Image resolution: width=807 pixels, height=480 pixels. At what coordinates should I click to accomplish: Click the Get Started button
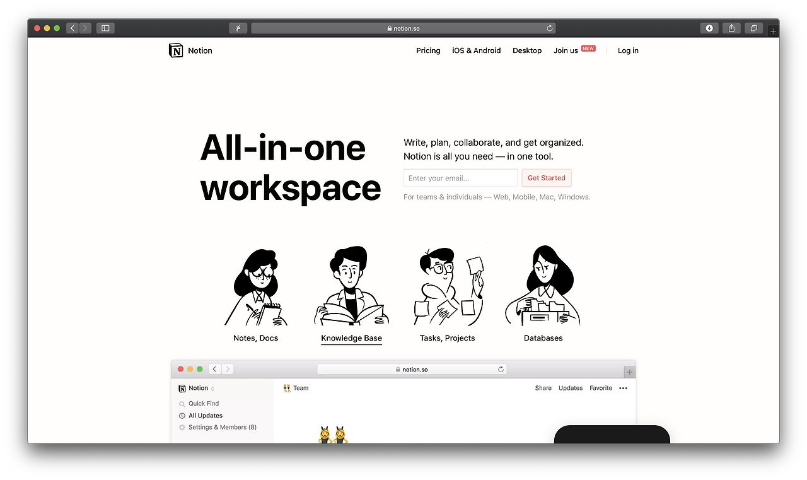(547, 178)
